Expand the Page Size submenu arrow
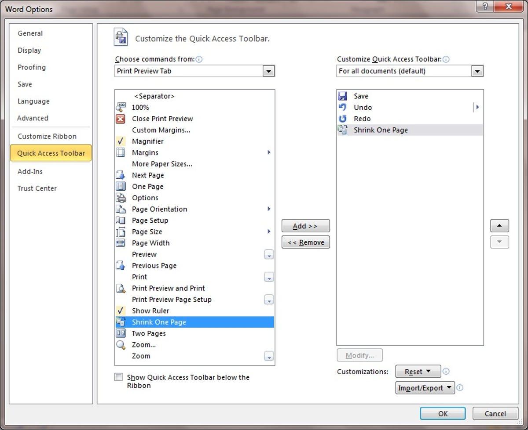Screen dimensions: 528x430 [269, 232]
